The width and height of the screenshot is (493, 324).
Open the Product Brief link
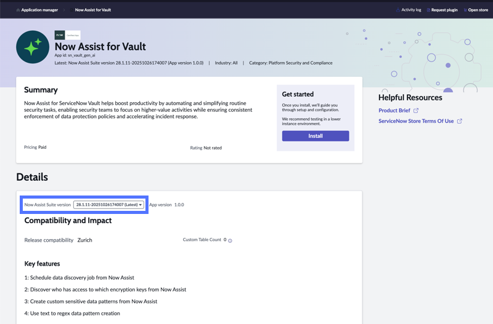(394, 111)
